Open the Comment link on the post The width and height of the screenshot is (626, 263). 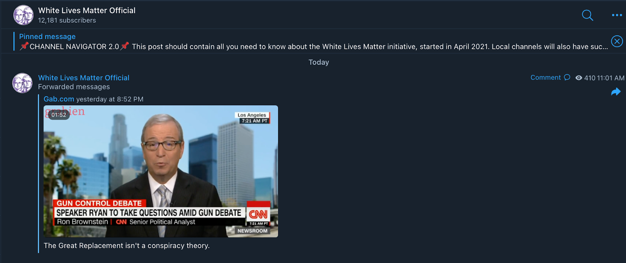(x=545, y=77)
